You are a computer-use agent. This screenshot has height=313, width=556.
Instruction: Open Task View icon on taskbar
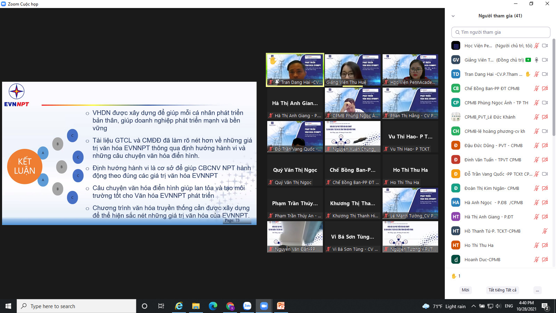pyautogui.click(x=161, y=306)
